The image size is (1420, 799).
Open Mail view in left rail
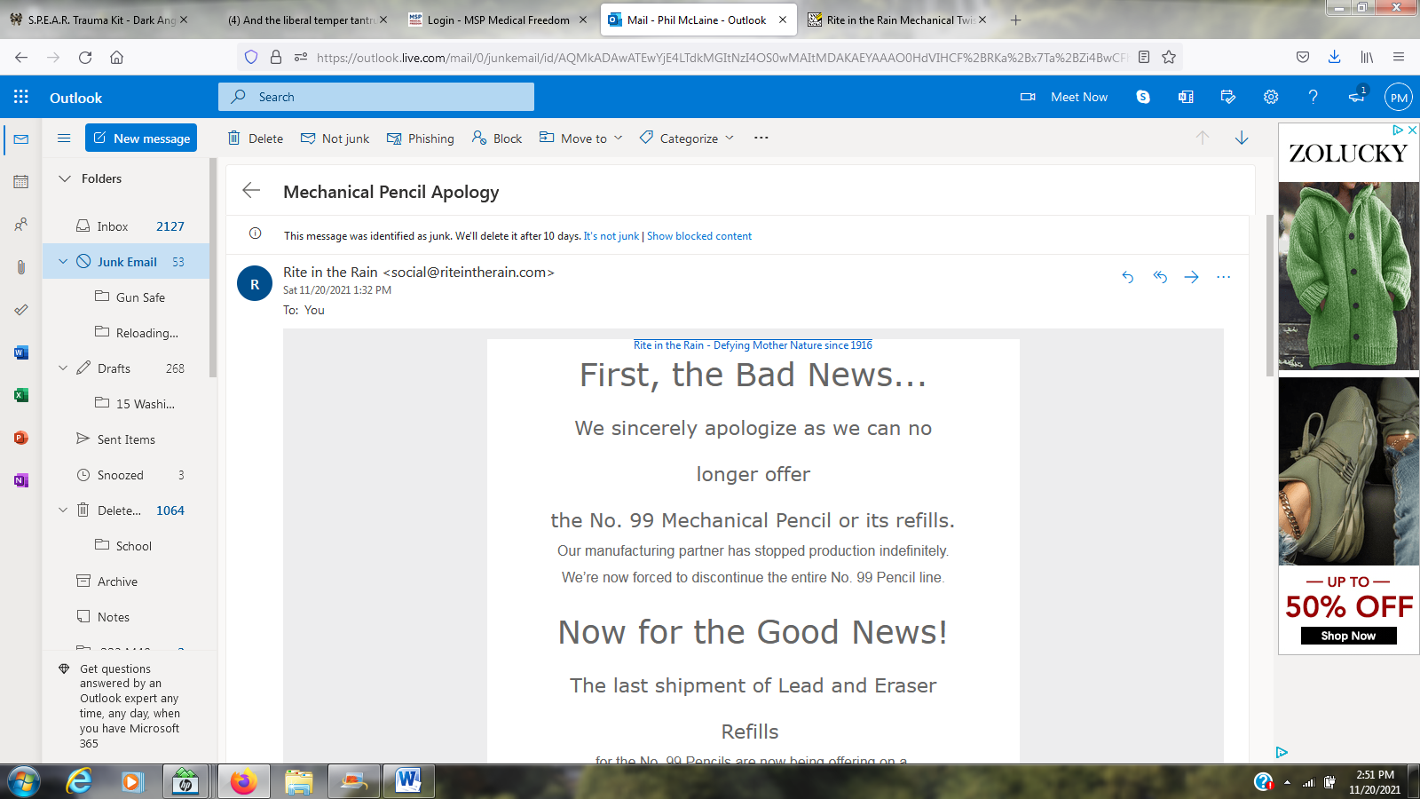click(21, 139)
